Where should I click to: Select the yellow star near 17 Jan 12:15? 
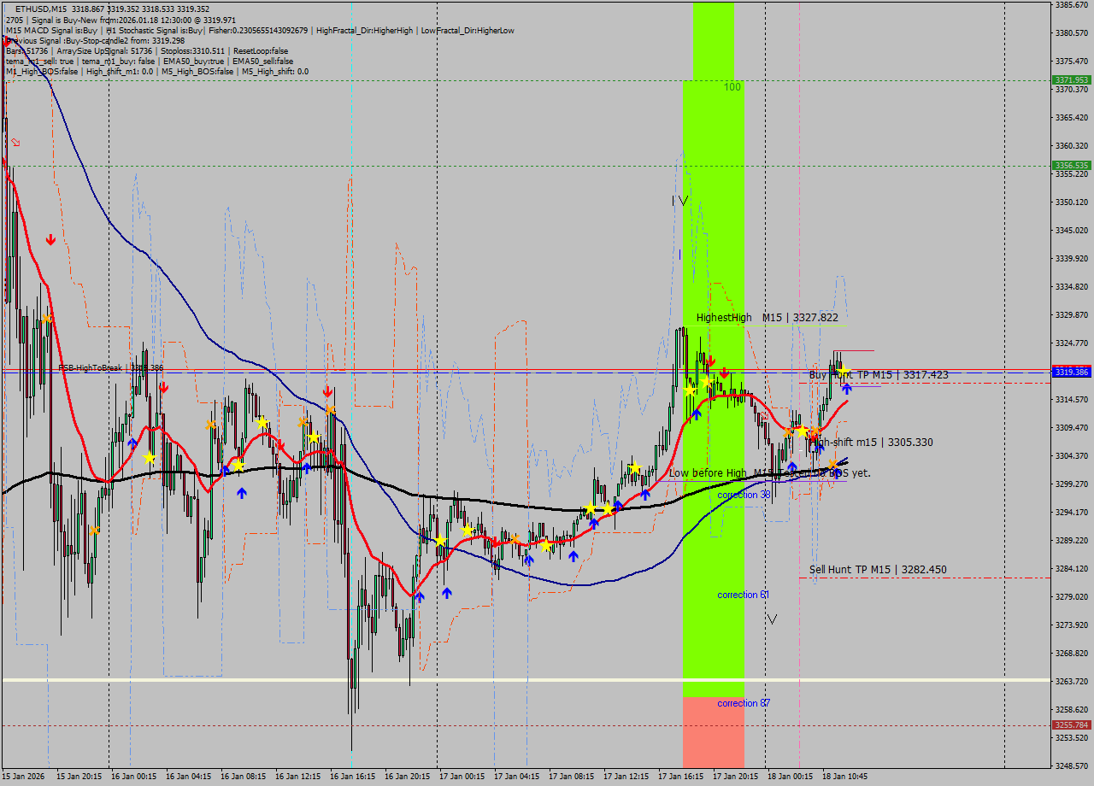[x=634, y=467]
